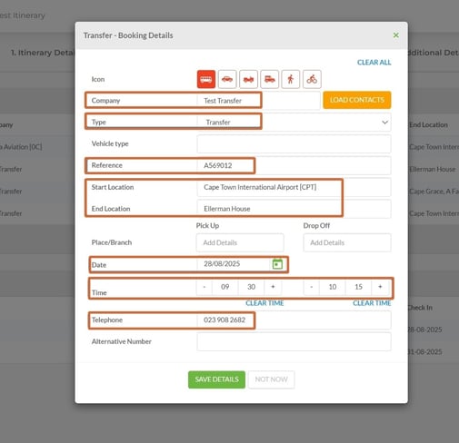This screenshot has width=459, height=443.
Task: Choose the walking person icon
Action: pos(291,79)
